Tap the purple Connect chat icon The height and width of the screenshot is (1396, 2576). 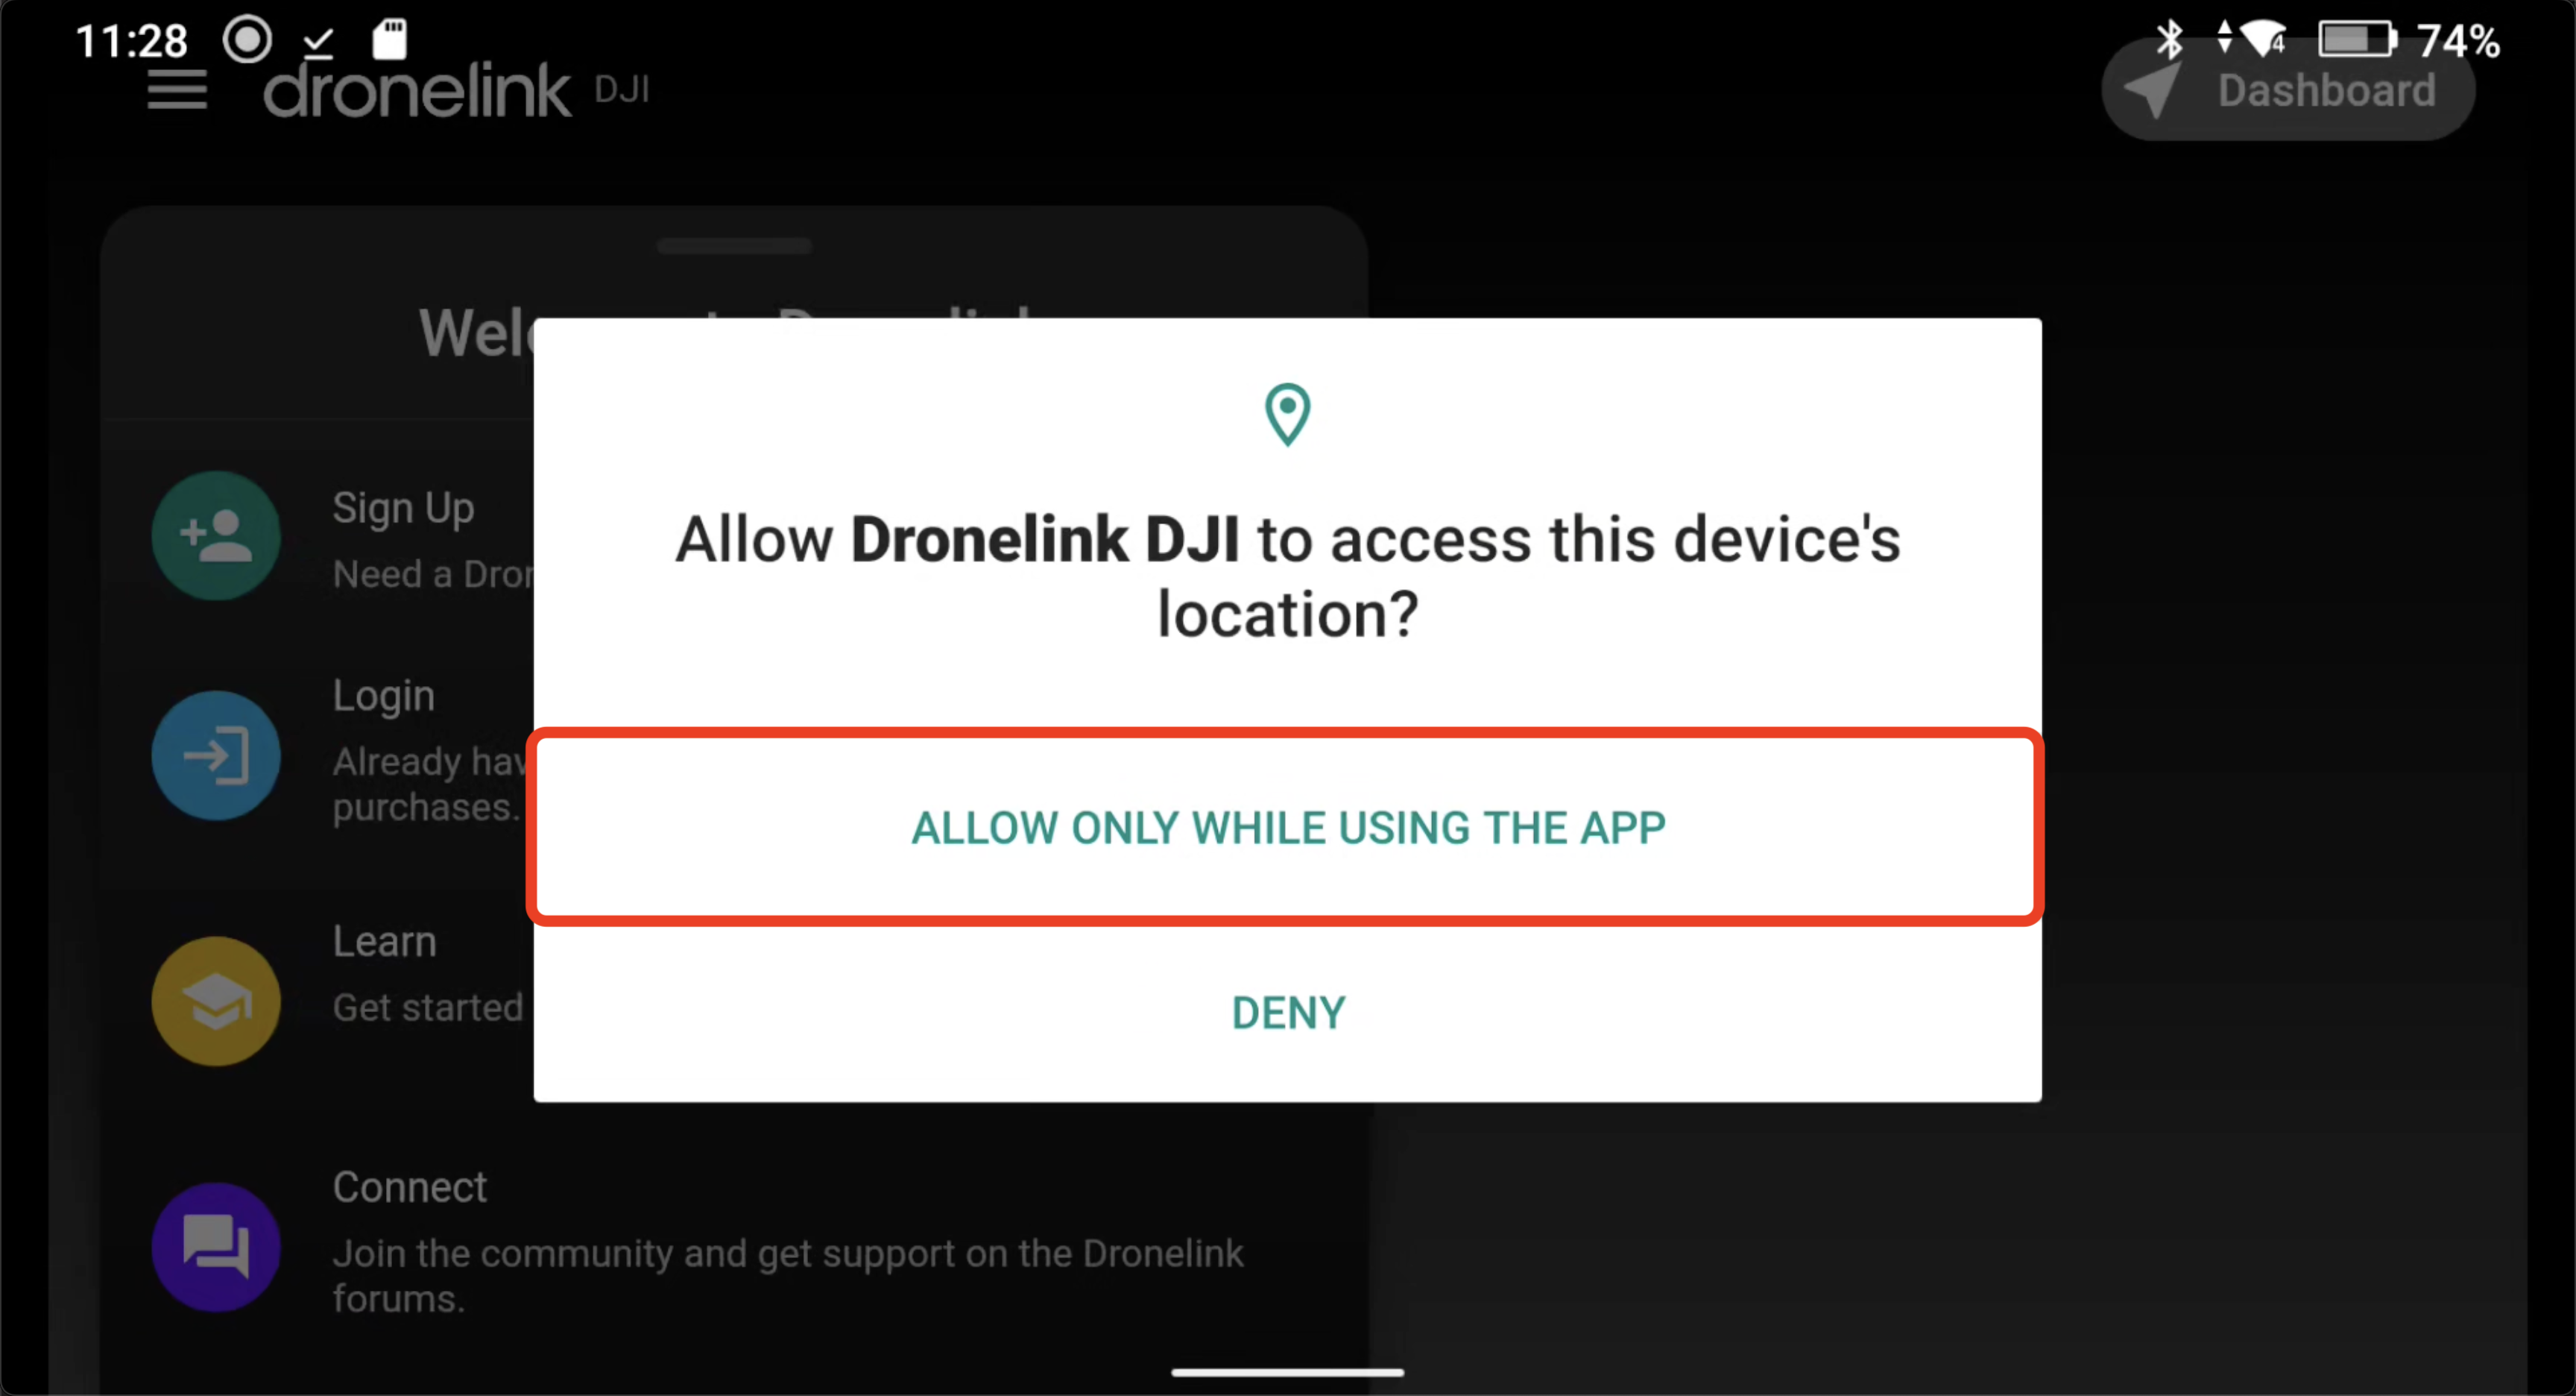(216, 1247)
